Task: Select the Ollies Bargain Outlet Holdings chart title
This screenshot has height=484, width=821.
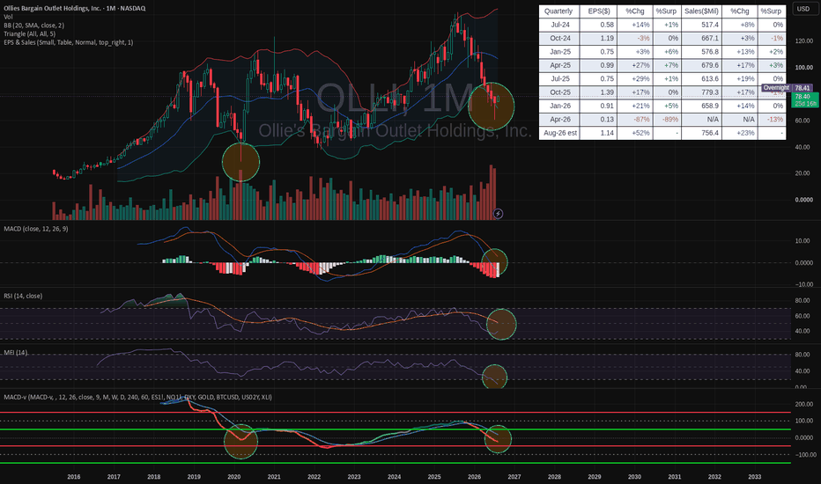Action: coord(74,9)
